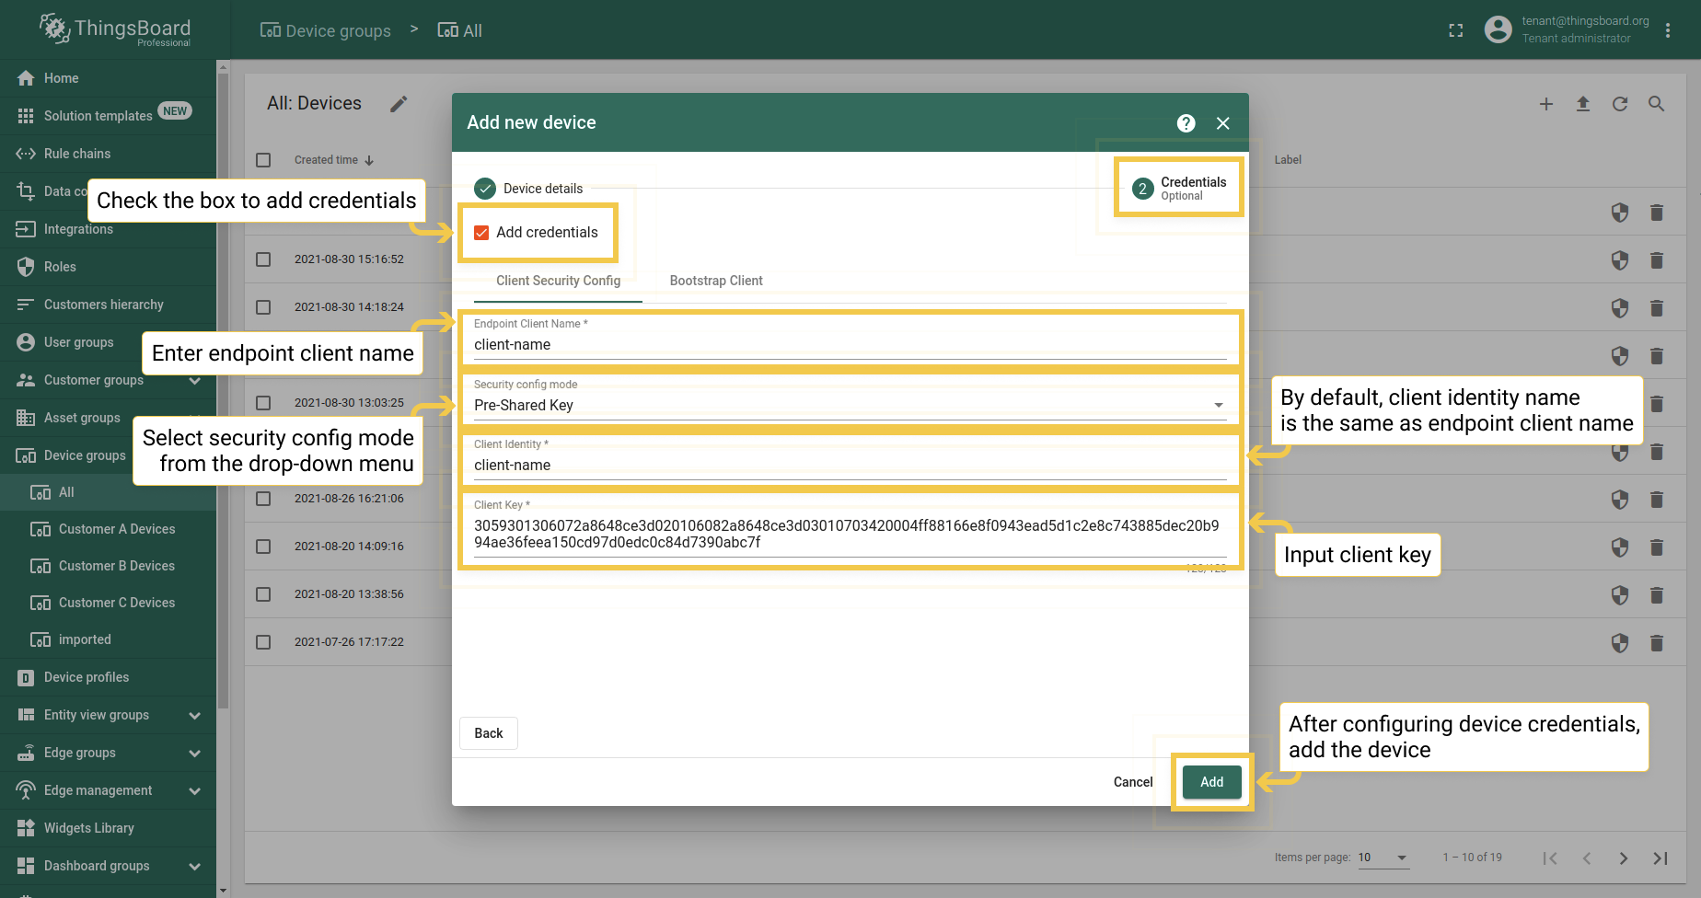Viewport: 1701px width, 898px height.
Task: Manage credentials shield for first device row
Action: (1620, 213)
